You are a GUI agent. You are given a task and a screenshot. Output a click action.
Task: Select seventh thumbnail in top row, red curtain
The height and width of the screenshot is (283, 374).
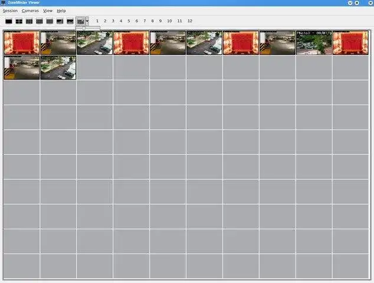tap(241, 42)
